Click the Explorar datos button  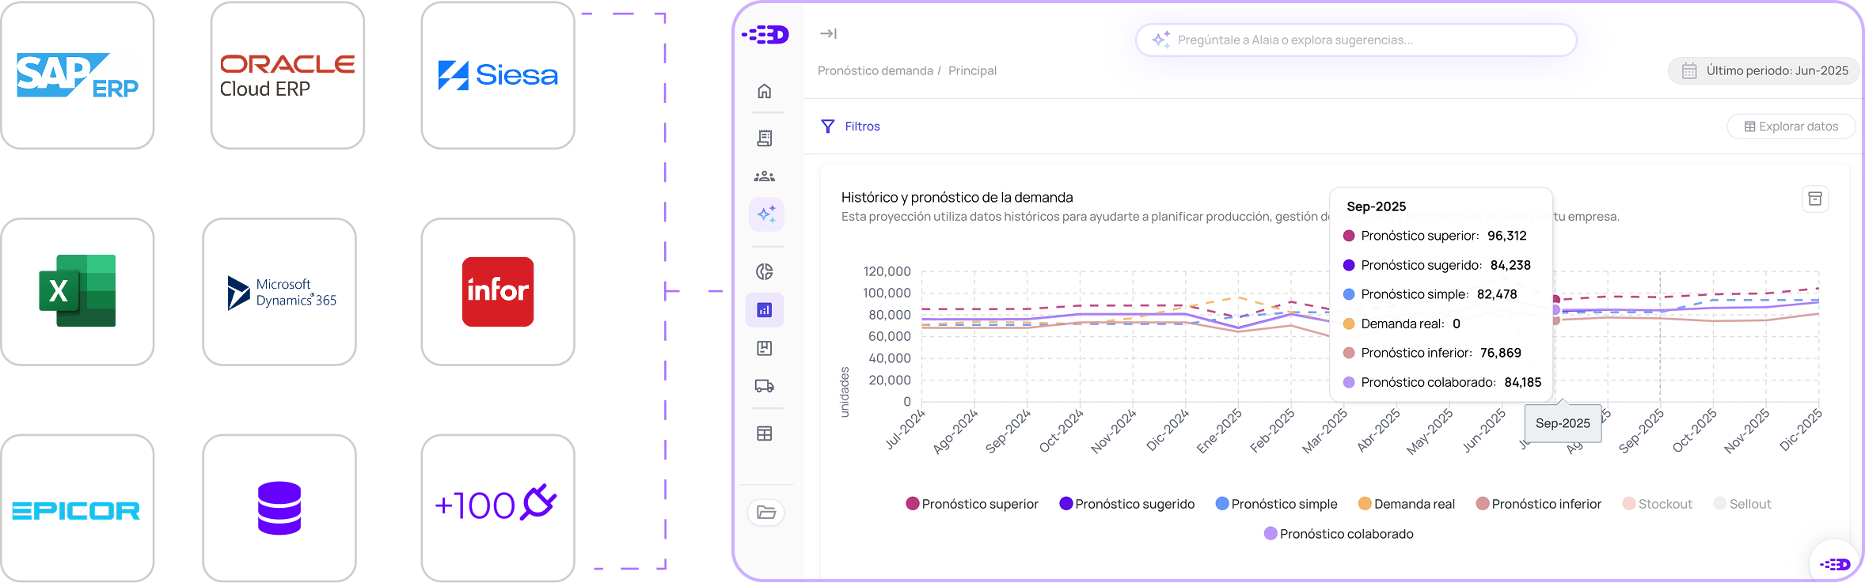point(1791,127)
